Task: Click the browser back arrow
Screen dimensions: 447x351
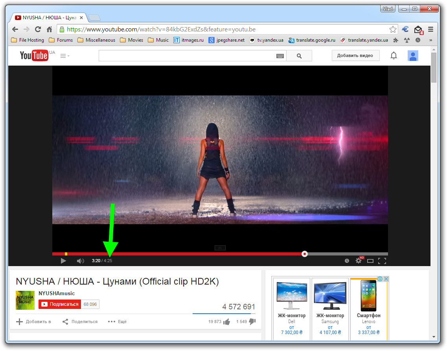Action: [x=15, y=29]
